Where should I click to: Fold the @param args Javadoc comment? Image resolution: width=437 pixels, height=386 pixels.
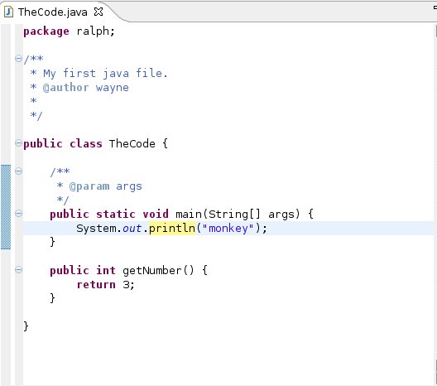[18, 171]
